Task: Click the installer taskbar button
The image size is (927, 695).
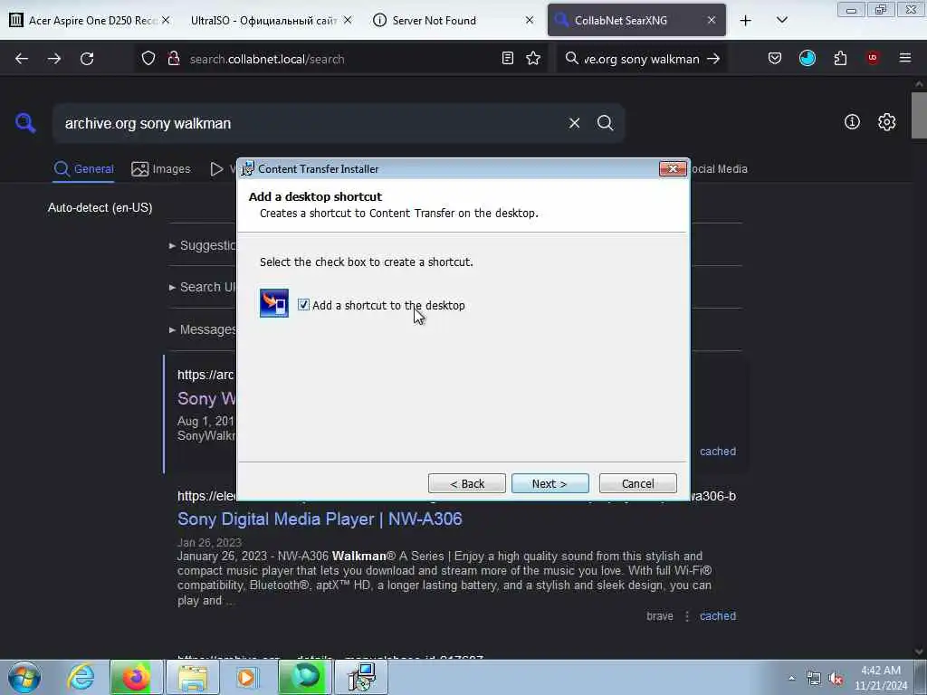Action: (x=361, y=677)
